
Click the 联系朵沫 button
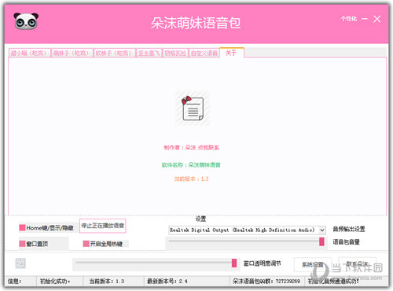(357, 263)
